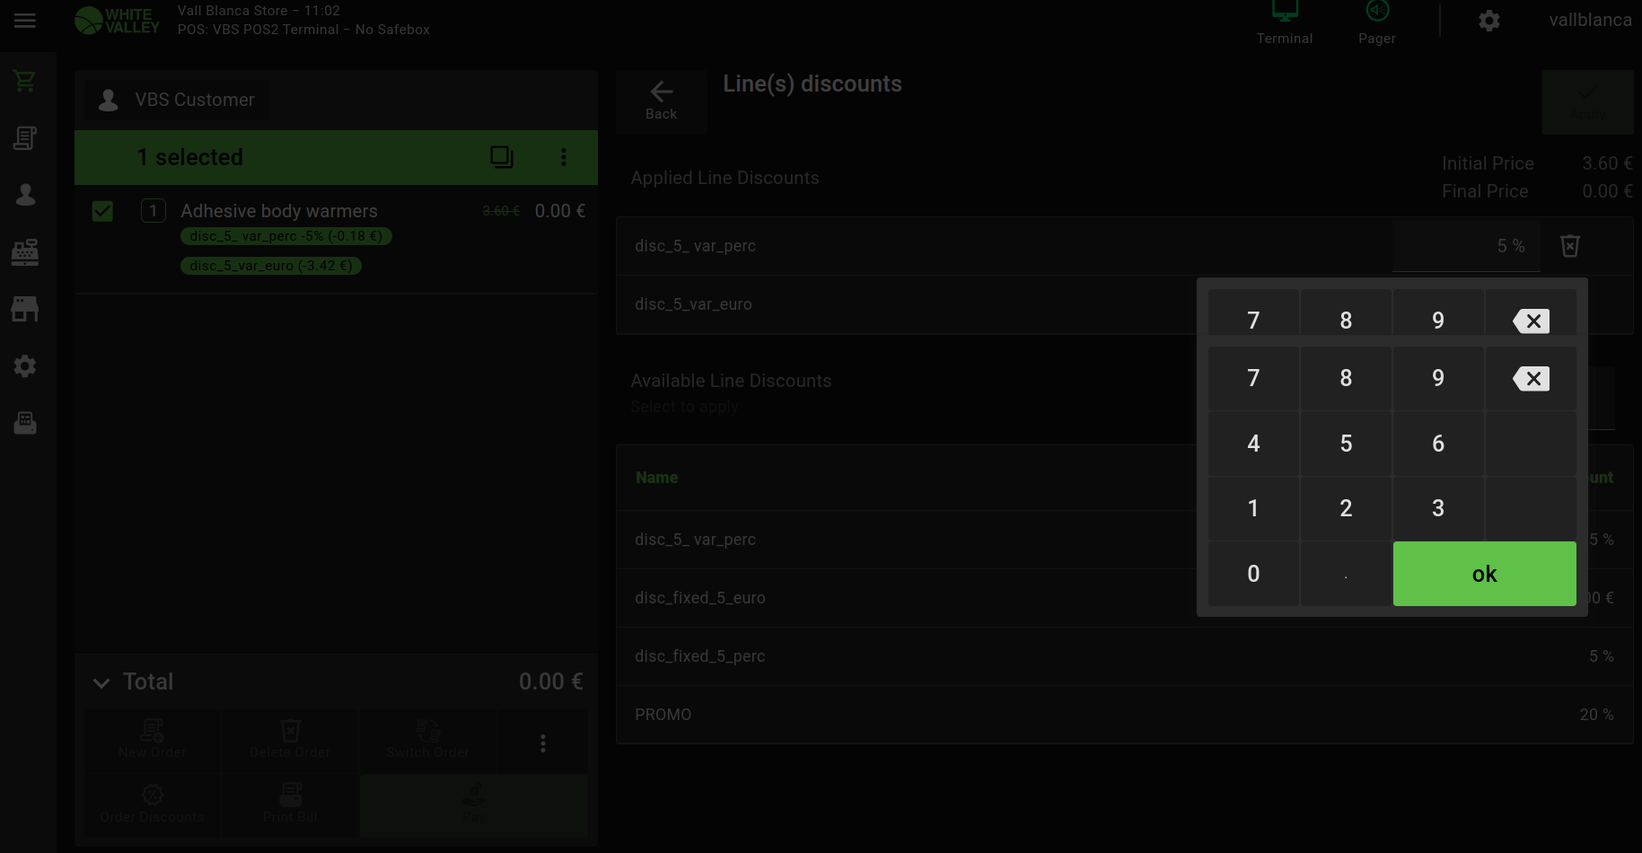Go back from Line(s) discounts
Screen dimensions: 1642x853
coord(662,101)
